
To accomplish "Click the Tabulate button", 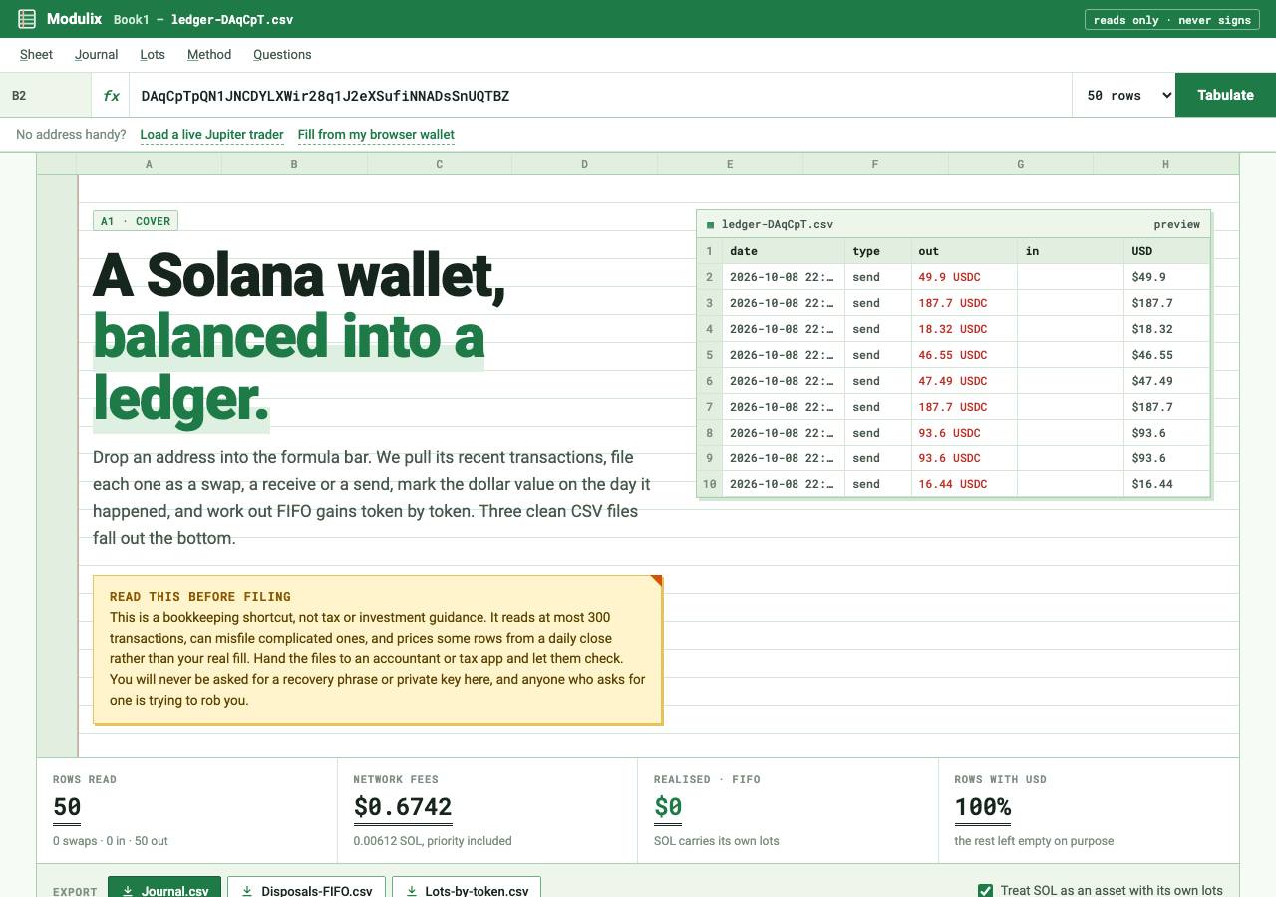I will 1225,95.
